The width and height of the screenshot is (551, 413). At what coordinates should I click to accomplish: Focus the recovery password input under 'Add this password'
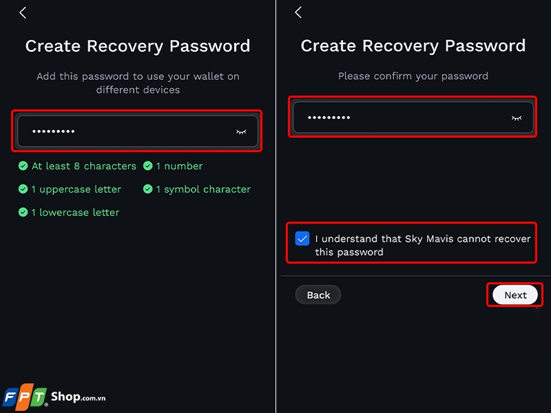point(124,131)
